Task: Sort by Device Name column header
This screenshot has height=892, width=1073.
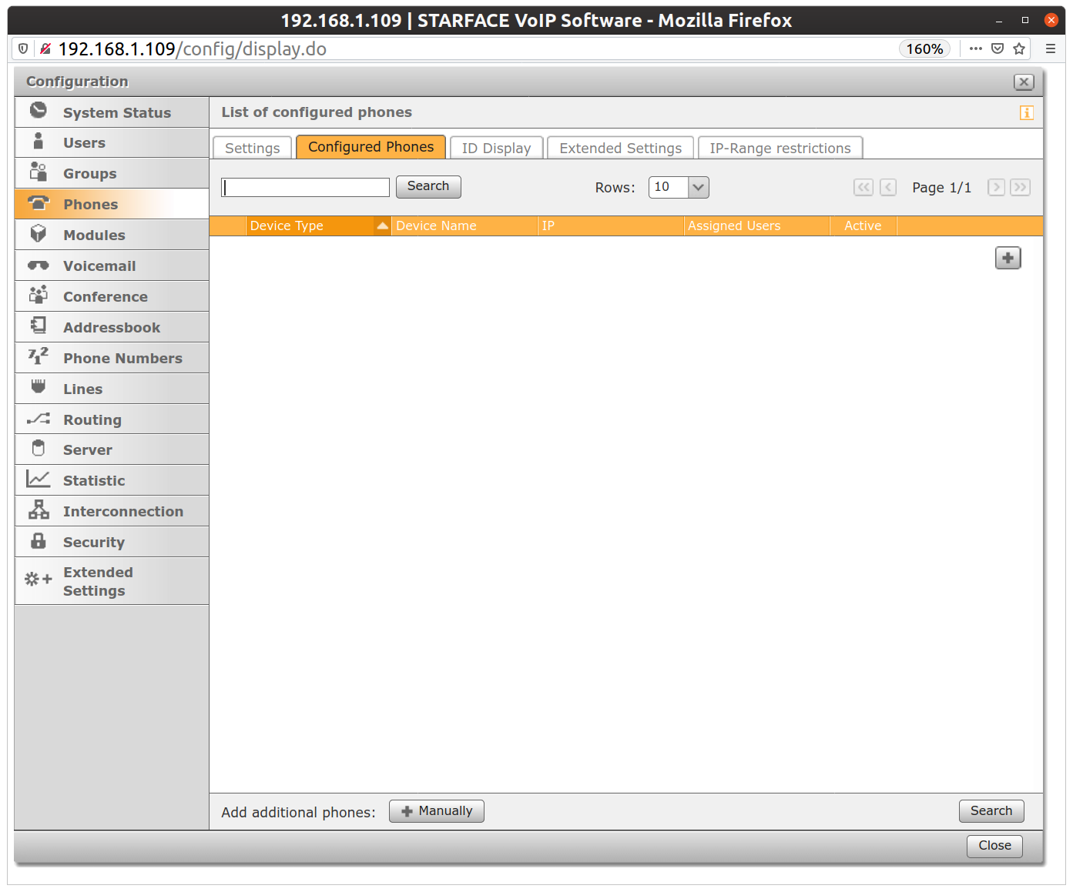Action: tap(464, 226)
